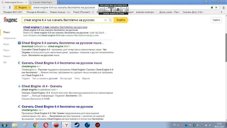Open 'Cheat Engine 6.4 скачать бесплатно на русском языке...' result

(x=63, y=43)
